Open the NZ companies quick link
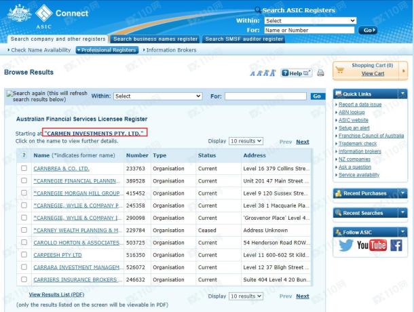This screenshot has width=414, height=312. [x=354, y=159]
